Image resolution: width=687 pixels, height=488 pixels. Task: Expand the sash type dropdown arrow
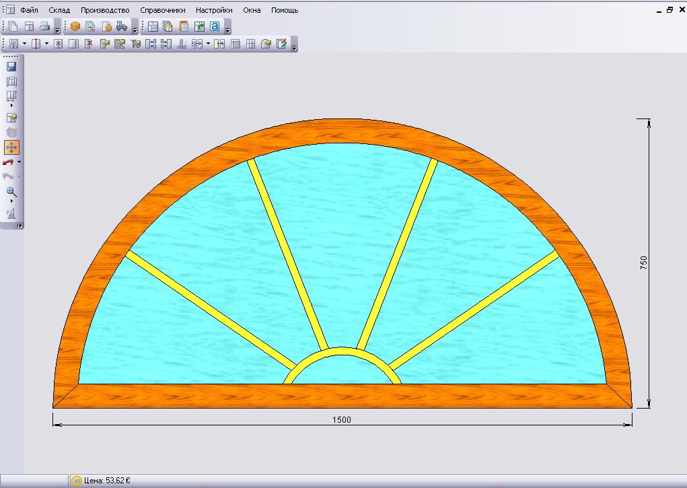24,44
